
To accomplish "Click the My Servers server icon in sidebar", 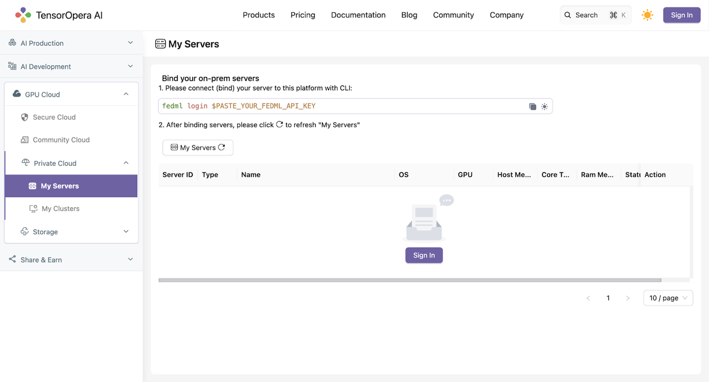I will [x=32, y=186].
